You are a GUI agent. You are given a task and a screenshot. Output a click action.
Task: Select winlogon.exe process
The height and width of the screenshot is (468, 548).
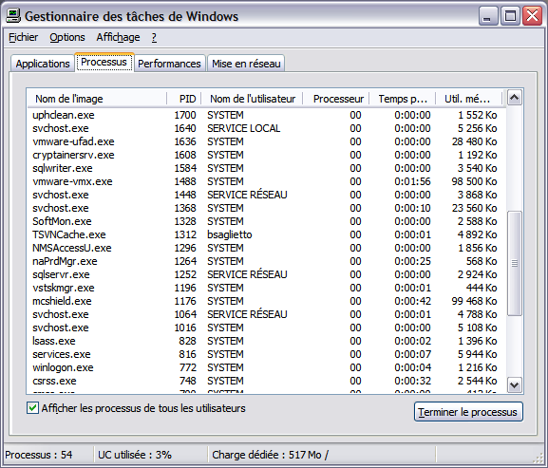click(x=266, y=367)
